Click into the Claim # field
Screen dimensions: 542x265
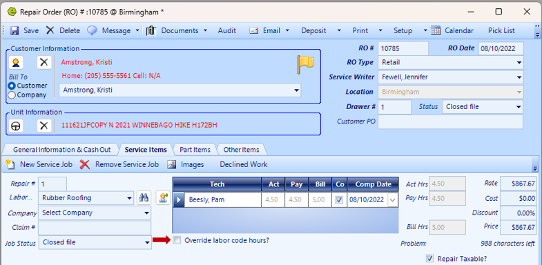click(95, 228)
